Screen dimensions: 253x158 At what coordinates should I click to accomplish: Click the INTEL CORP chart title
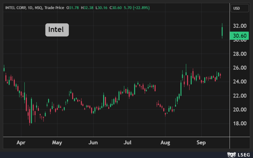click(x=16, y=8)
